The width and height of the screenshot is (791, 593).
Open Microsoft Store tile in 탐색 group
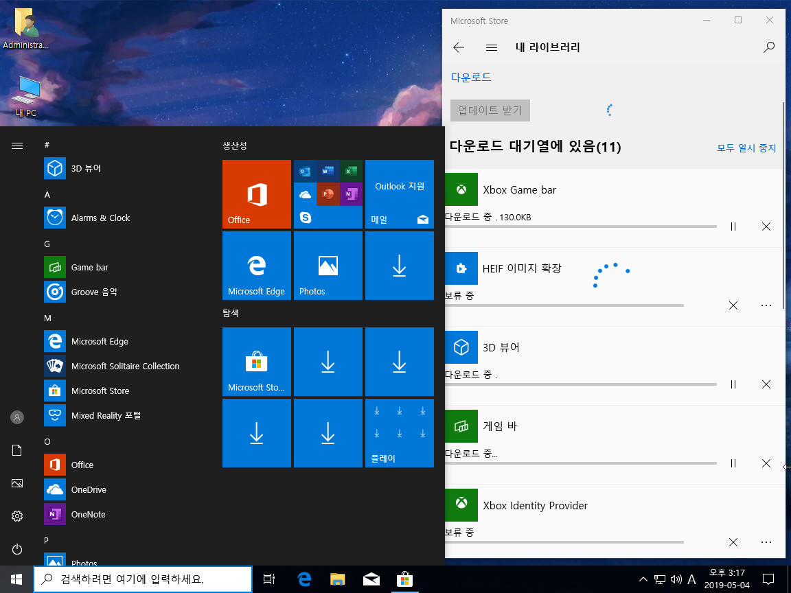coord(257,362)
